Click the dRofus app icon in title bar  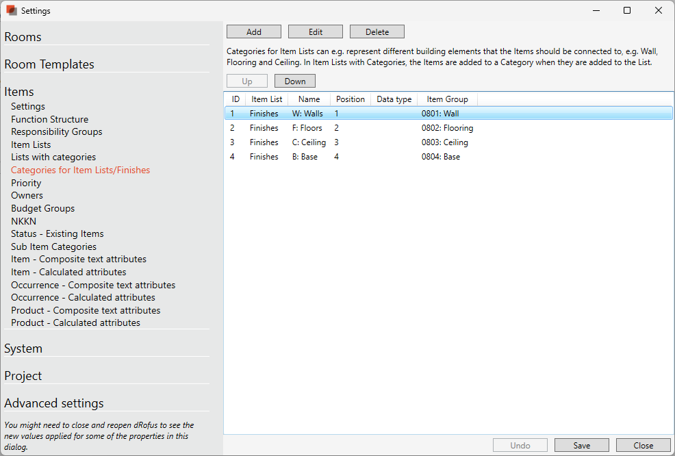pos(12,11)
